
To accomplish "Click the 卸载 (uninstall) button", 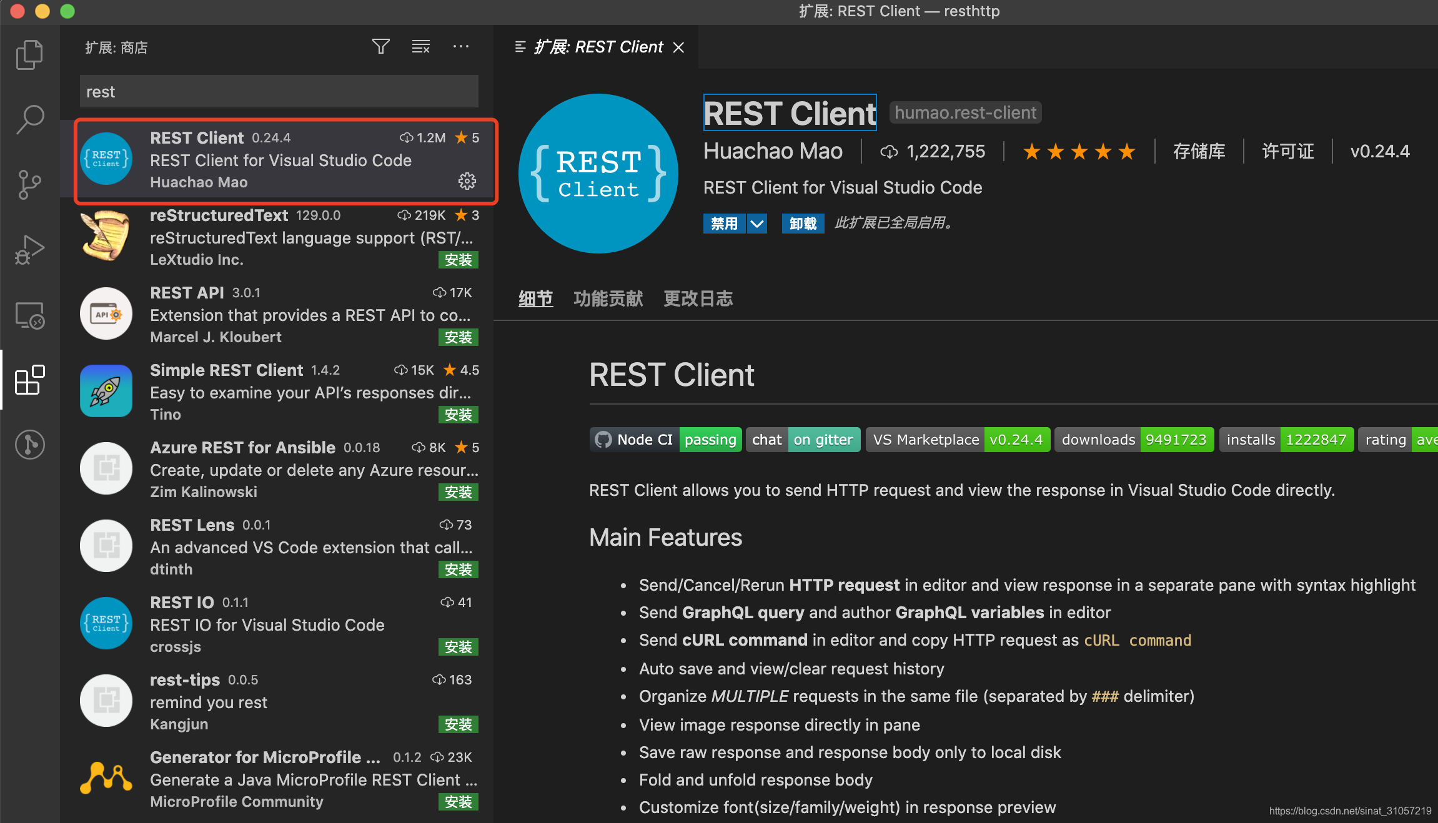I will 803,224.
